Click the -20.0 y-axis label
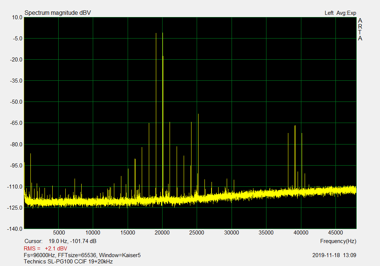 [x=16, y=60]
